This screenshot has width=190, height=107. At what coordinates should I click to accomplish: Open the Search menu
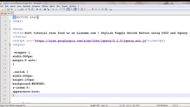click(x=13, y=6)
